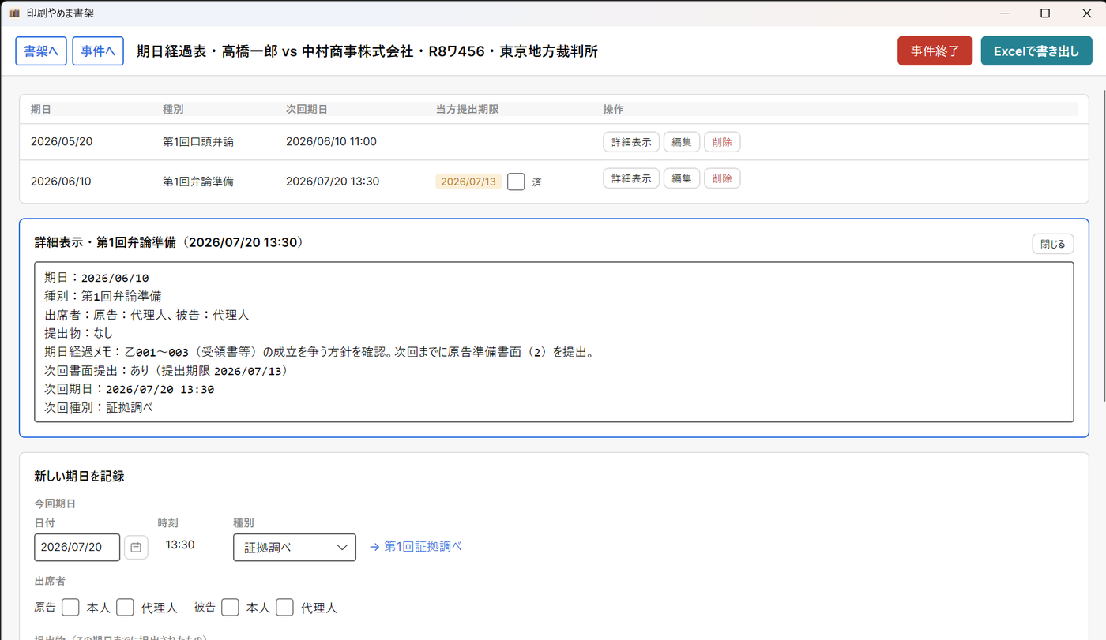Show details for the 2026/05/20 row
Image resolution: width=1106 pixels, height=640 pixels.
click(x=631, y=142)
